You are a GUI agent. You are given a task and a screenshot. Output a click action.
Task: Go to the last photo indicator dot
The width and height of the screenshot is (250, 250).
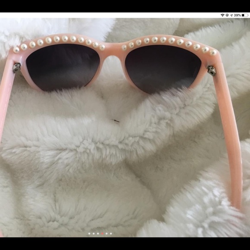[x=111, y=234]
